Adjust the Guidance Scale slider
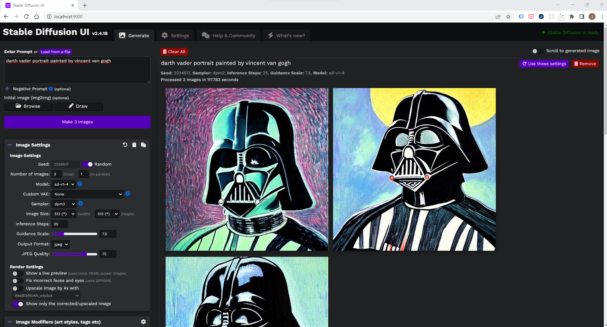Screen dimensions: 607x327 pyautogui.click(x=75, y=234)
